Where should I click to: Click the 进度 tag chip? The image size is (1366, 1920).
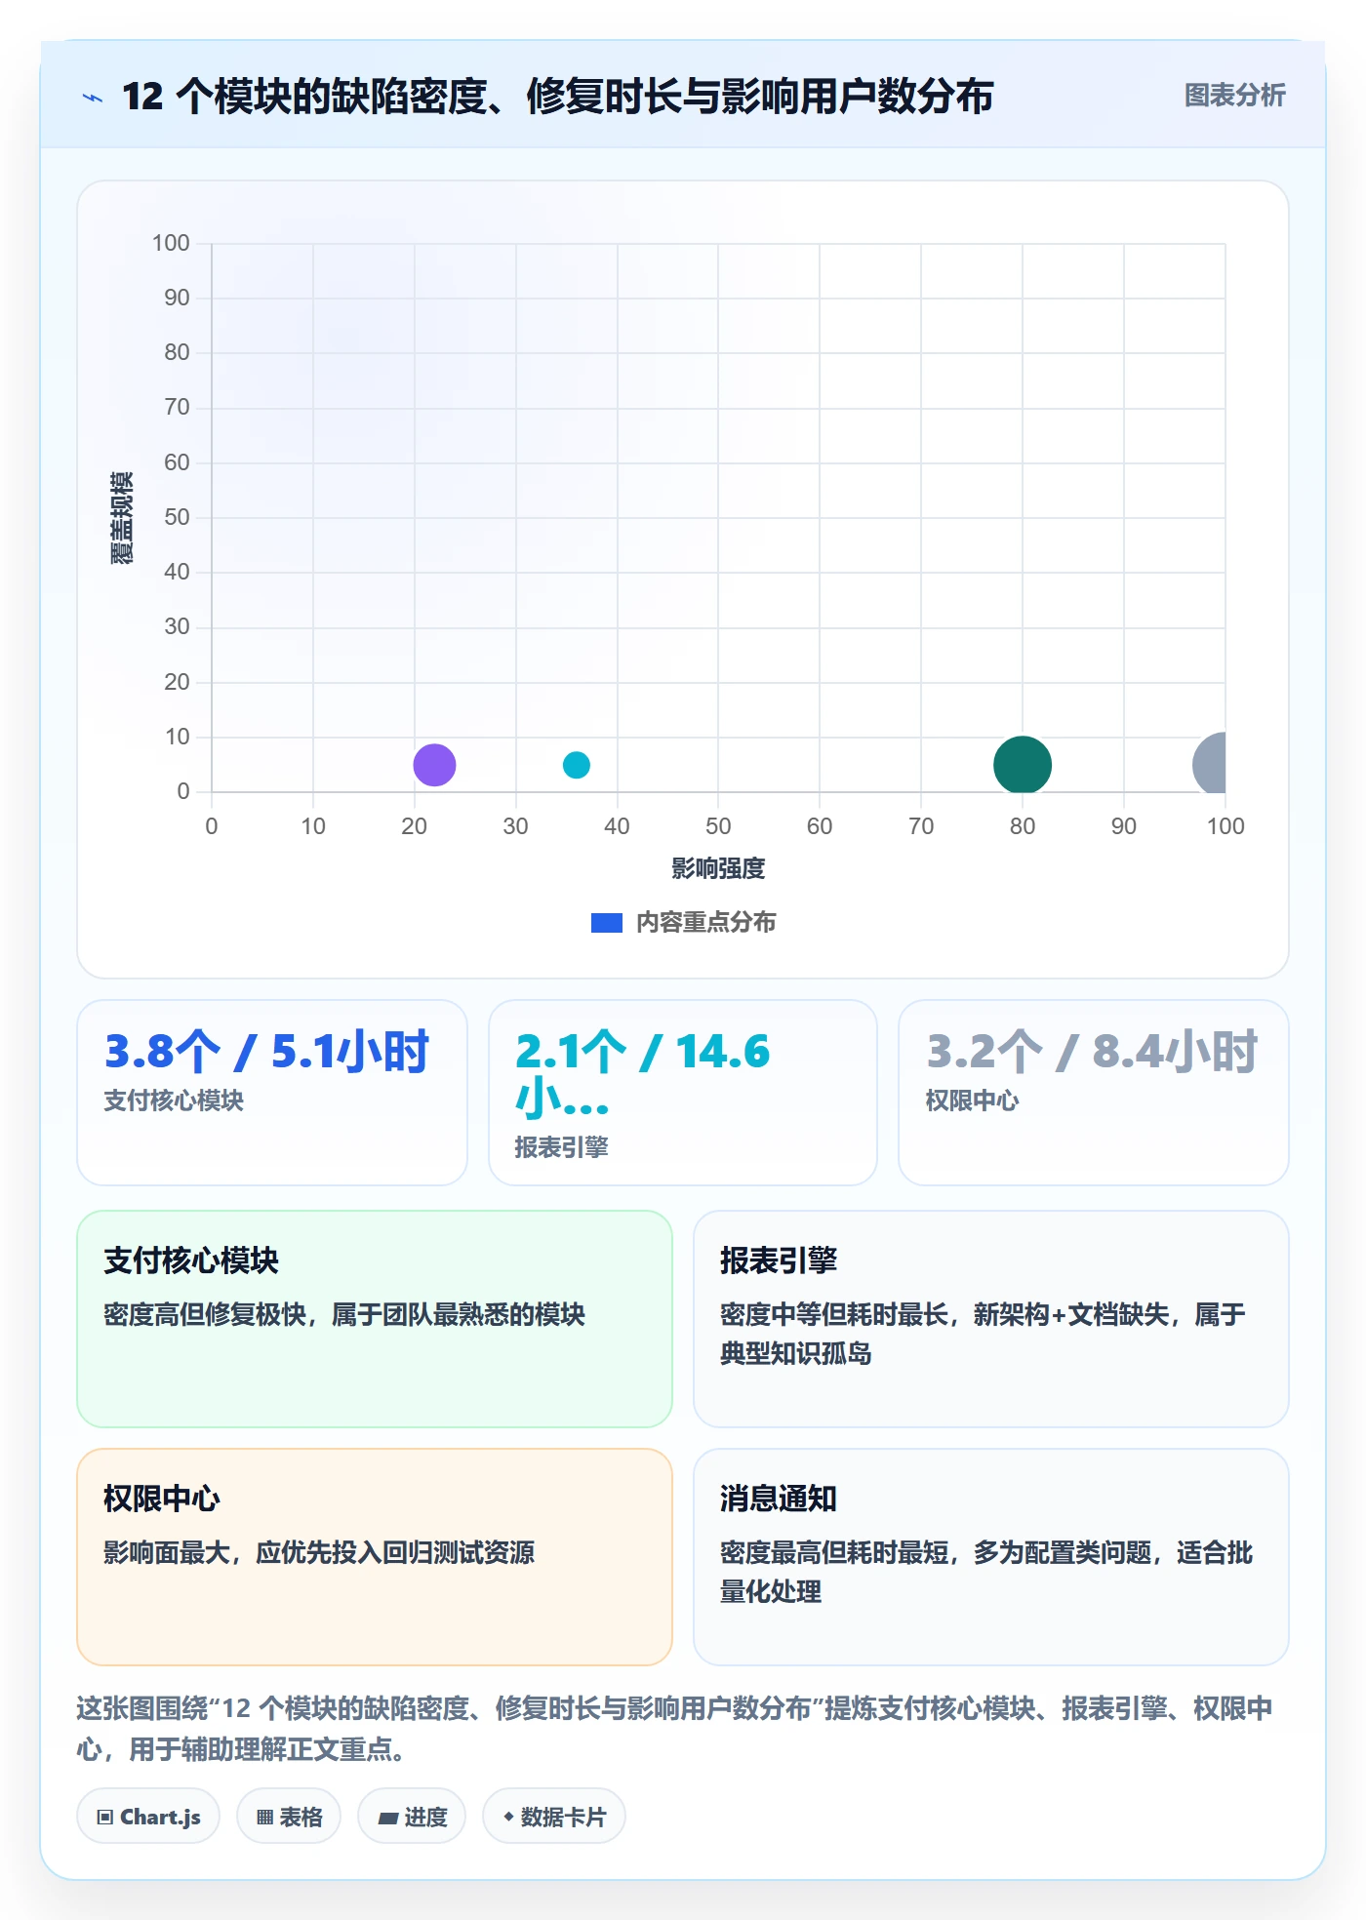[412, 1817]
